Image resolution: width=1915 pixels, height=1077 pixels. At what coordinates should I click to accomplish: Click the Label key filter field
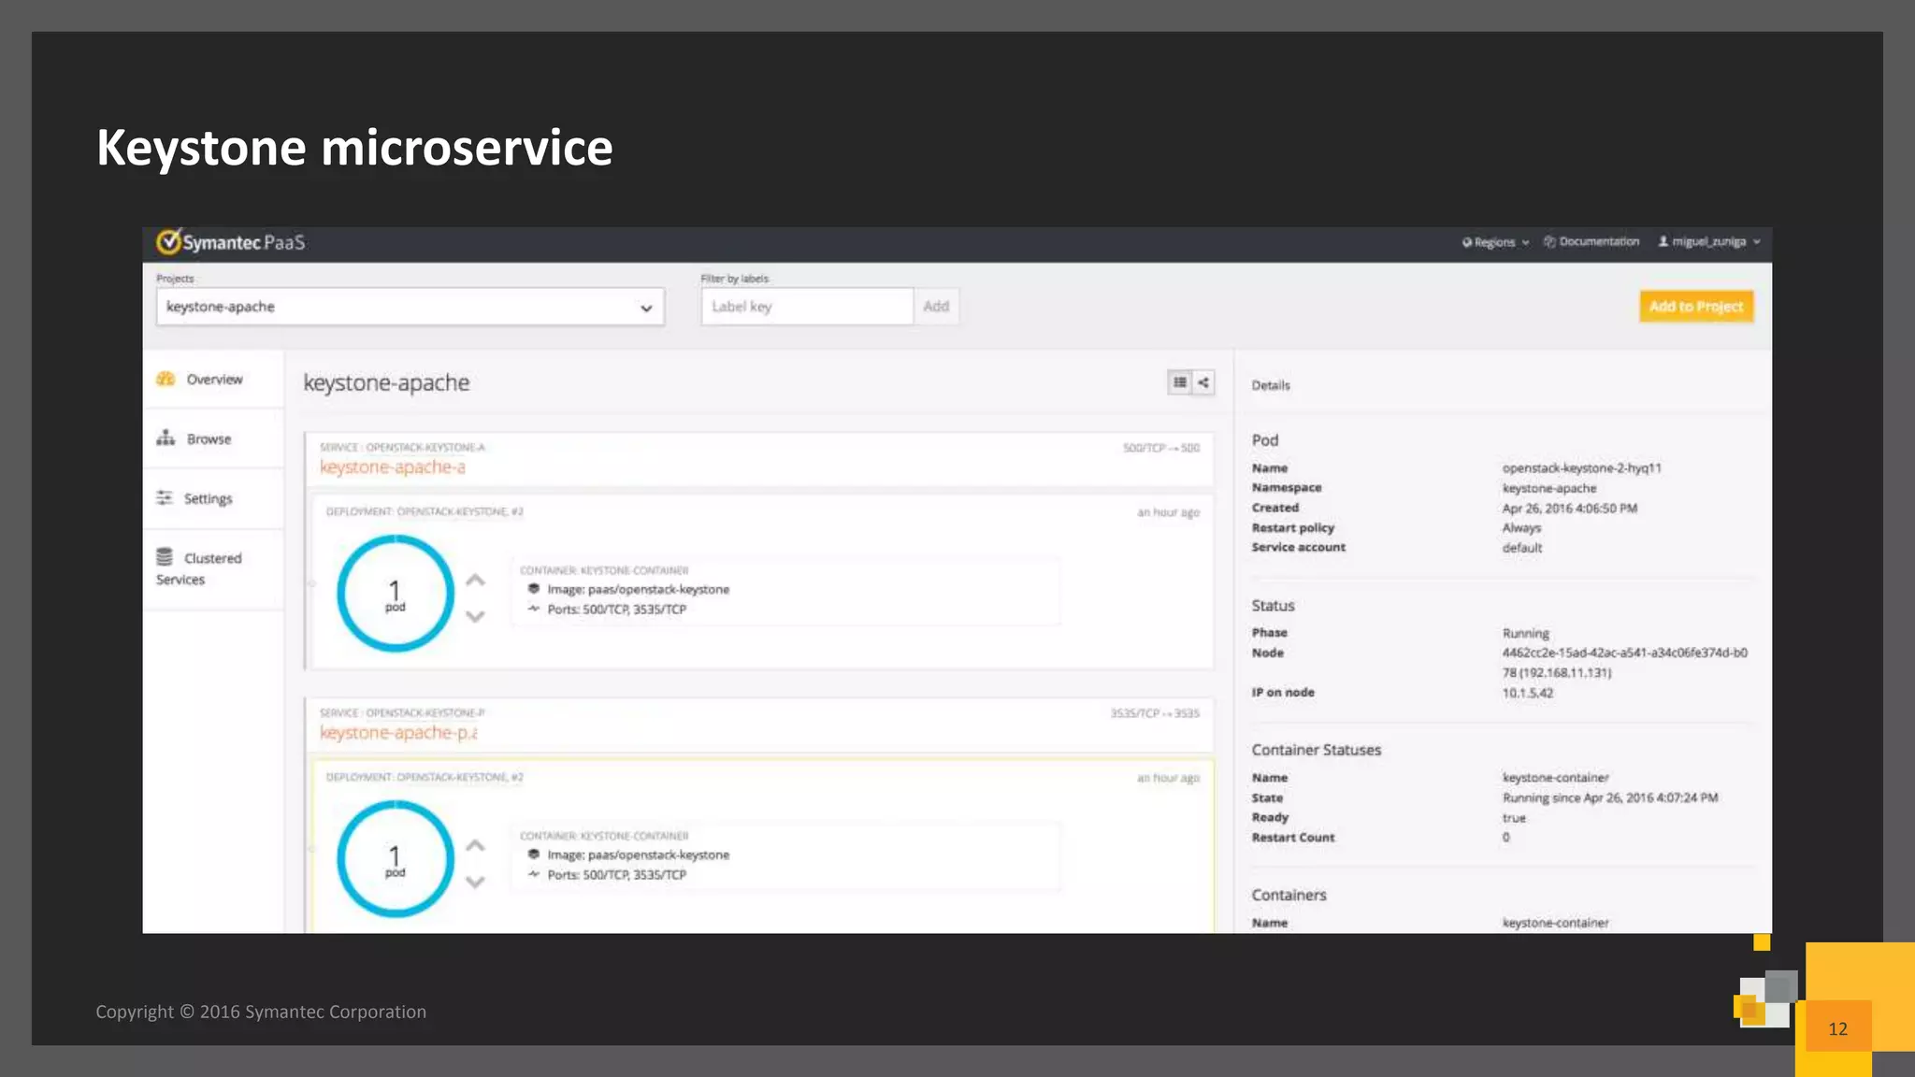(807, 307)
